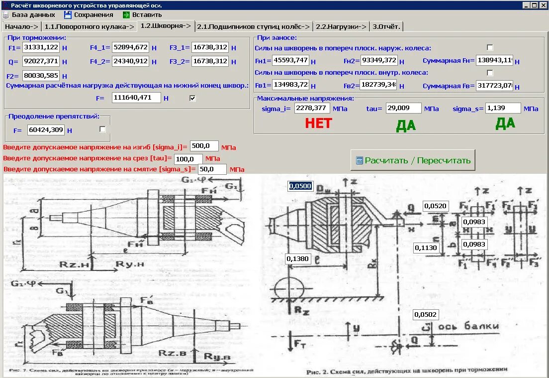Click the green ДА under tau
The width and height of the screenshot is (549, 378).
click(406, 126)
